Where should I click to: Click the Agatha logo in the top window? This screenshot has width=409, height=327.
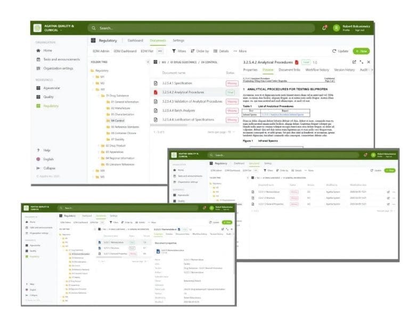pyautogui.click(x=38, y=28)
